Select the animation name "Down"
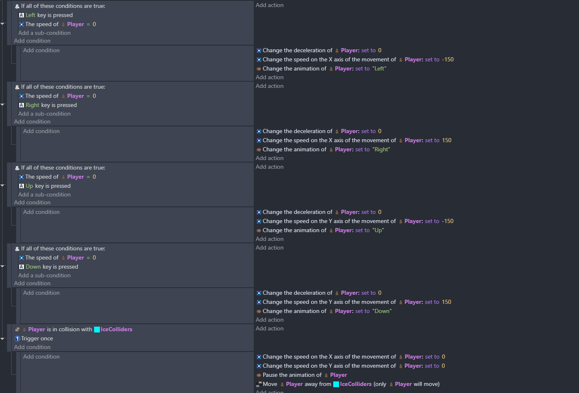Image resolution: width=579 pixels, height=393 pixels. 382,311
